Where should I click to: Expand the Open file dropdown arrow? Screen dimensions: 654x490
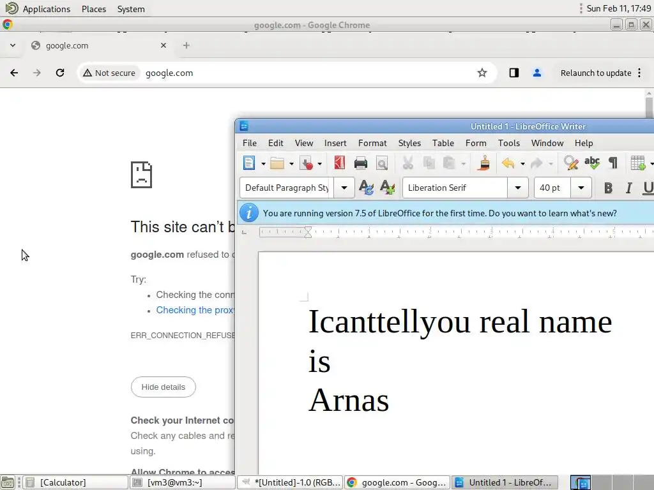(x=291, y=164)
